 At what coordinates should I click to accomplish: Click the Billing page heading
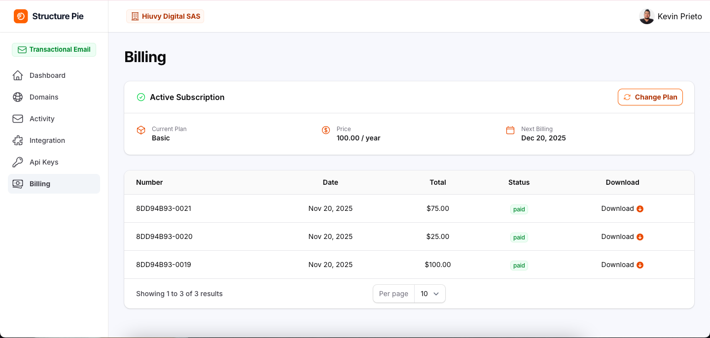pos(145,57)
